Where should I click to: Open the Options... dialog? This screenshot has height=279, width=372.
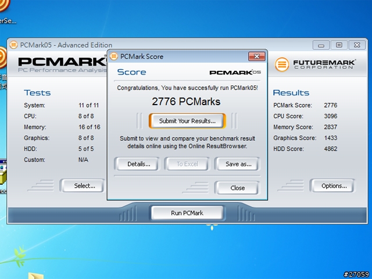[x=332, y=185]
